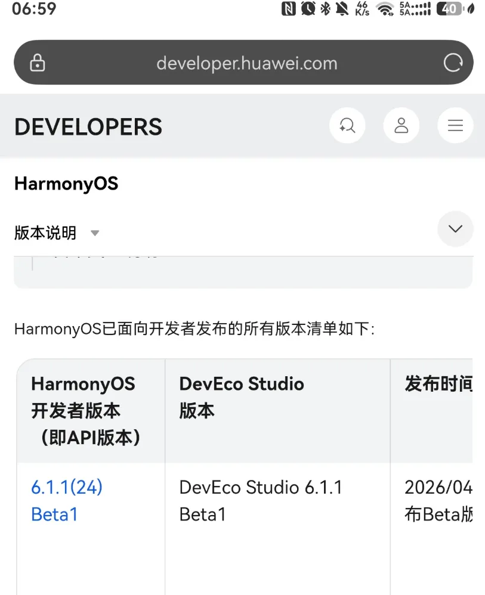
Task: Open the user account profile icon
Action: pos(401,125)
